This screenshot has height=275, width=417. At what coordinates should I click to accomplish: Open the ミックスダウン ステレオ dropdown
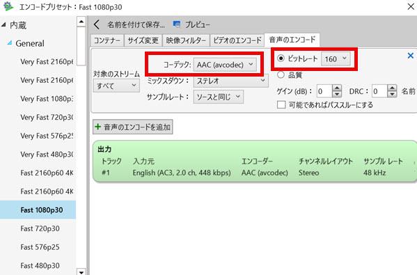[x=231, y=81]
